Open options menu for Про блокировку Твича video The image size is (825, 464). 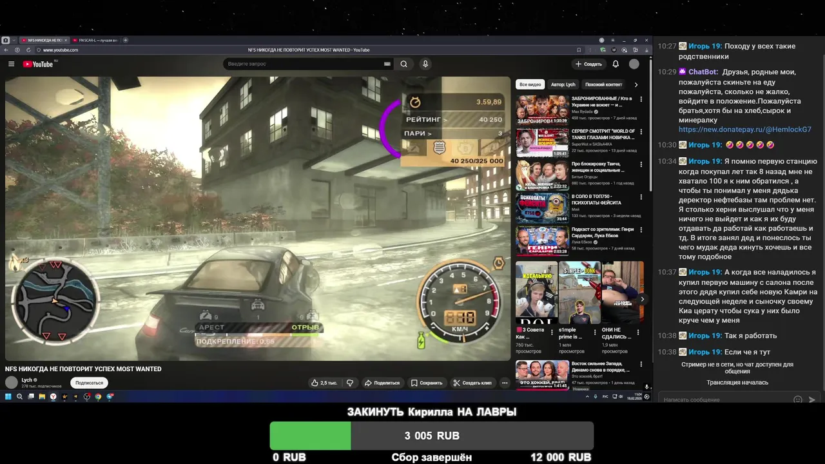tap(641, 164)
